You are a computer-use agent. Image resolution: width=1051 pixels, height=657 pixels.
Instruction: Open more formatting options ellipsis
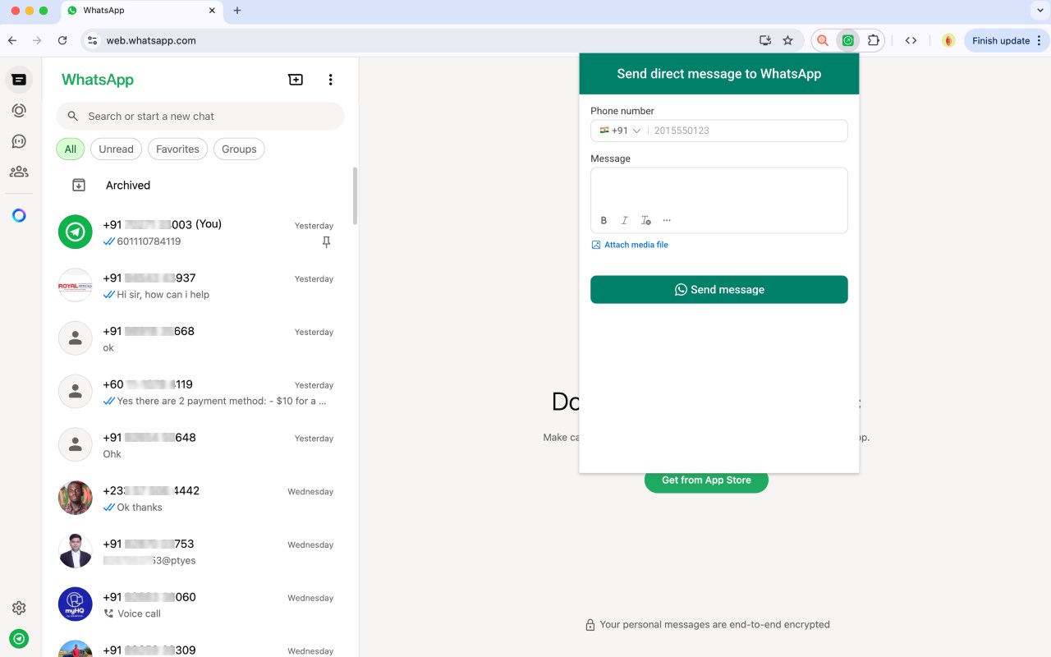[x=667, y=220]
